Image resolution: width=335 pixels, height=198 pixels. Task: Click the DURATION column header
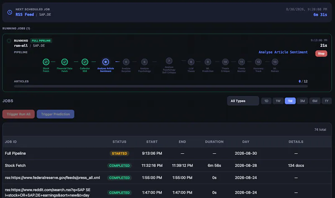(214, 141)
